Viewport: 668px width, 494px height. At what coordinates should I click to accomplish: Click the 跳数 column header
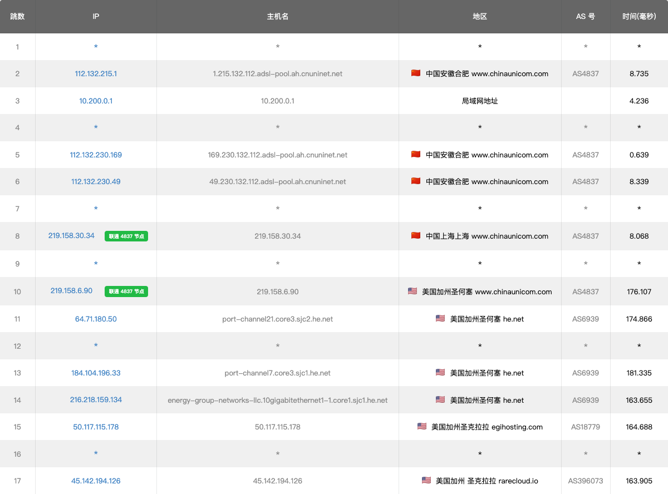coord(17,17)
